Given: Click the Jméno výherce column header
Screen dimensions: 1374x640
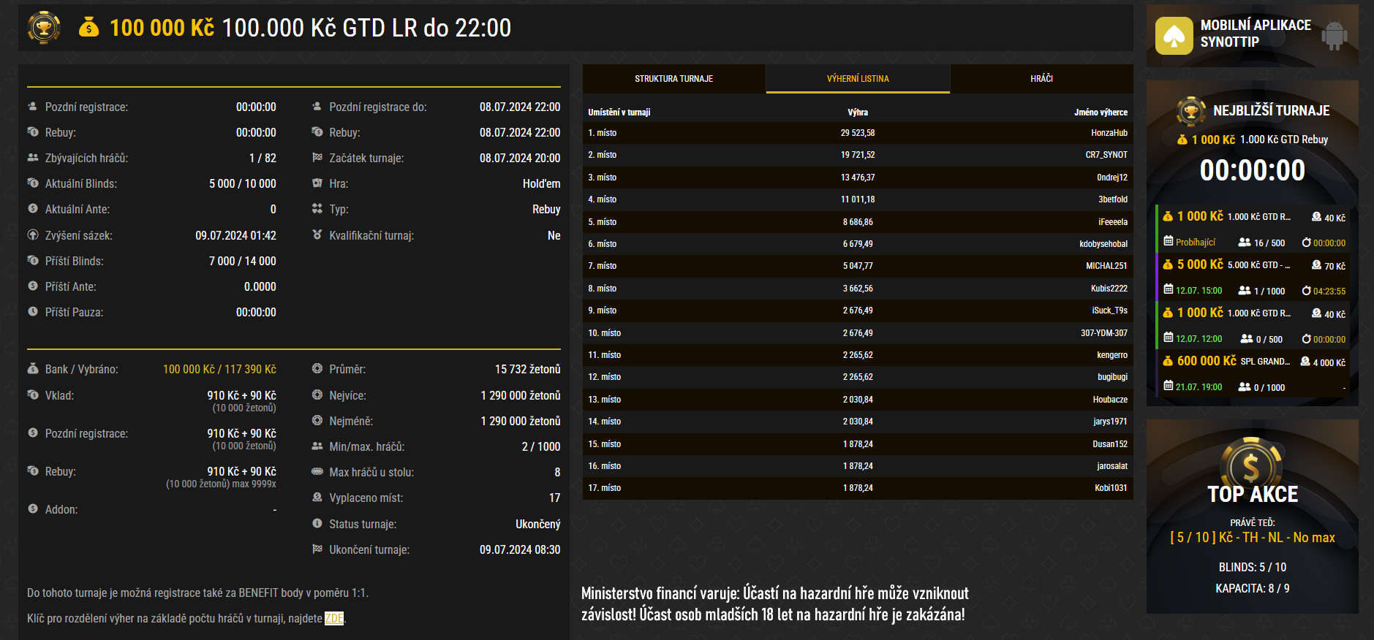Looking at the screenshot, I should click(x=1101, y=113).
